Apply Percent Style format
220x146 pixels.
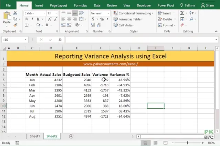pos(102,19)
